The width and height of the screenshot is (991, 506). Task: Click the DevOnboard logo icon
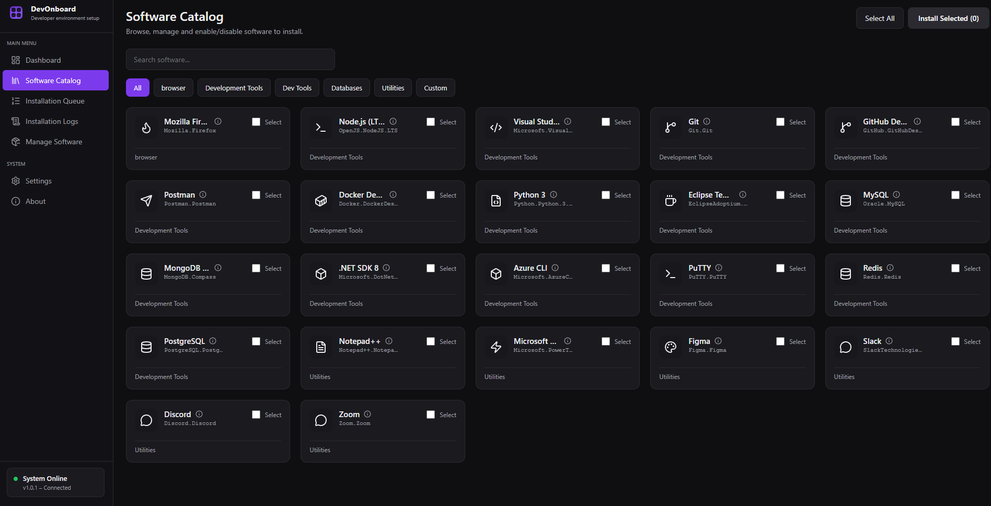[x=16, y=13]
